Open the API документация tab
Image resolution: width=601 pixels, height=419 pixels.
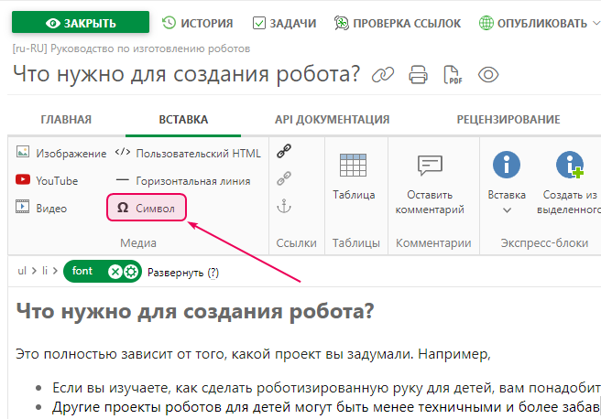click(332, 119)
